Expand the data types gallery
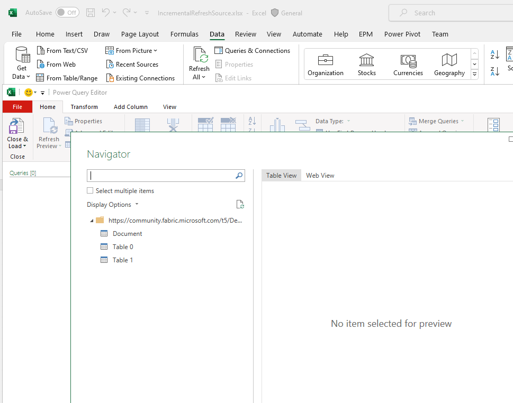Viewport: 513px width, 403px height. coord(474,75)
